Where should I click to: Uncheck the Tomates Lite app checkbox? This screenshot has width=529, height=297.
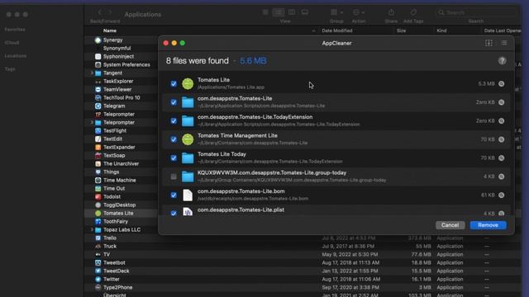174,84
